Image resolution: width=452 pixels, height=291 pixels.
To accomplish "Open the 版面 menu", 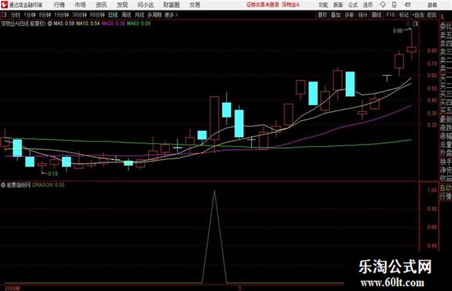I will pyautogui.click(x=338, y=5).
